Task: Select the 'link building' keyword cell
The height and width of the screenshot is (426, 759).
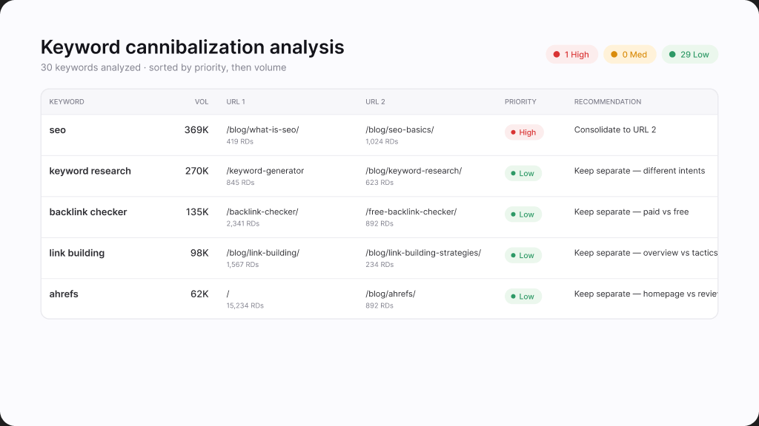Action: tap(77, 253)
